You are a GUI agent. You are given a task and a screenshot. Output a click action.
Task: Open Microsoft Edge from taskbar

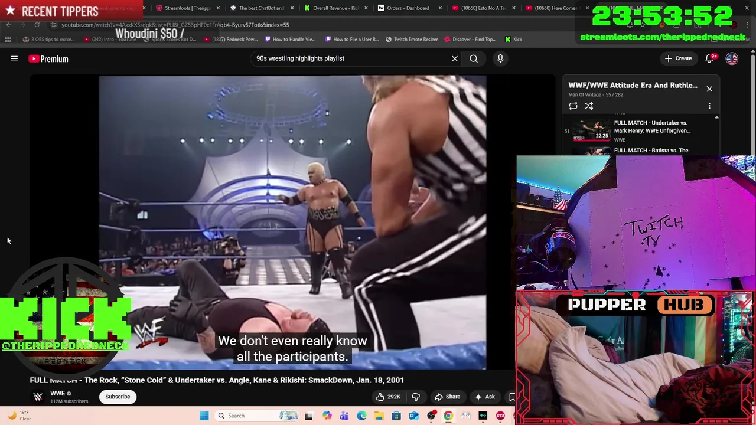361,416
